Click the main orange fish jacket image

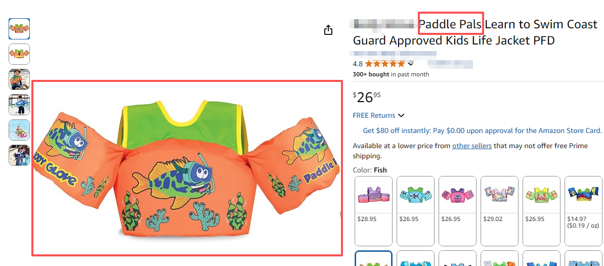187,168
